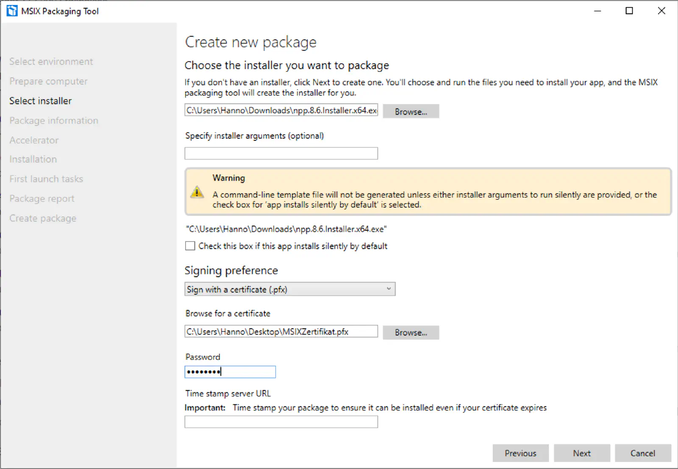Image resolution: width=678 pixels, height=469 pixels.
Task: Open the Package information step
Action: (54, 121)
